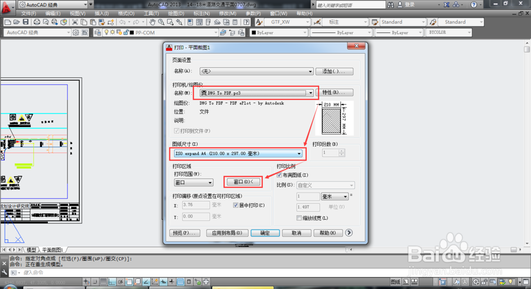Image resolution: width=531 pixels, height=289 pixels.
Task: Open Layer Properties Manager icon
Action: pyautogui.click(x=98, y=32)
